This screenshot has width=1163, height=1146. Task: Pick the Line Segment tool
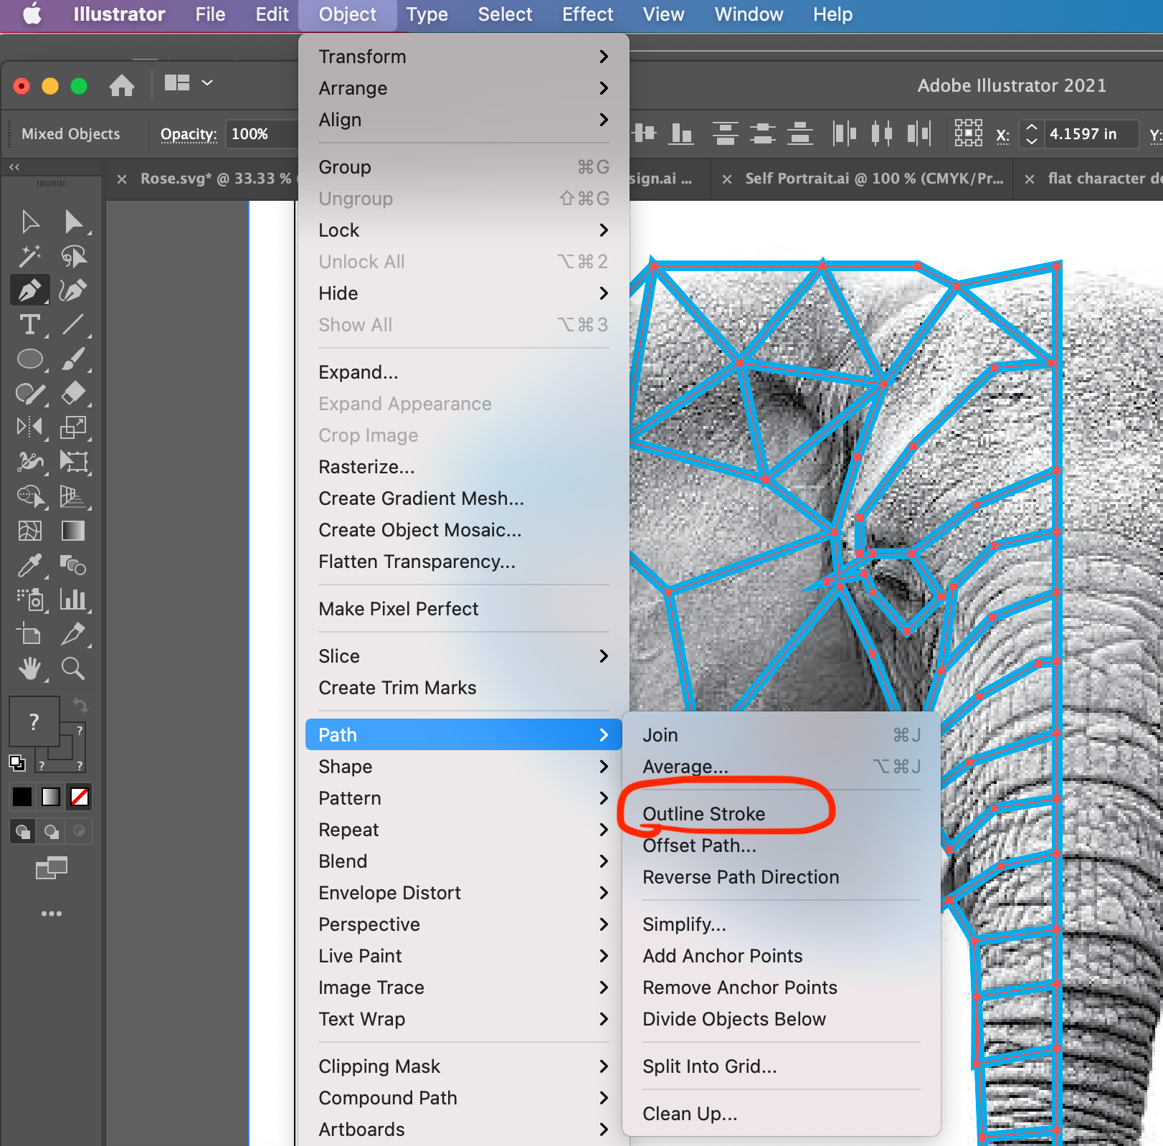tap(74, 325)
